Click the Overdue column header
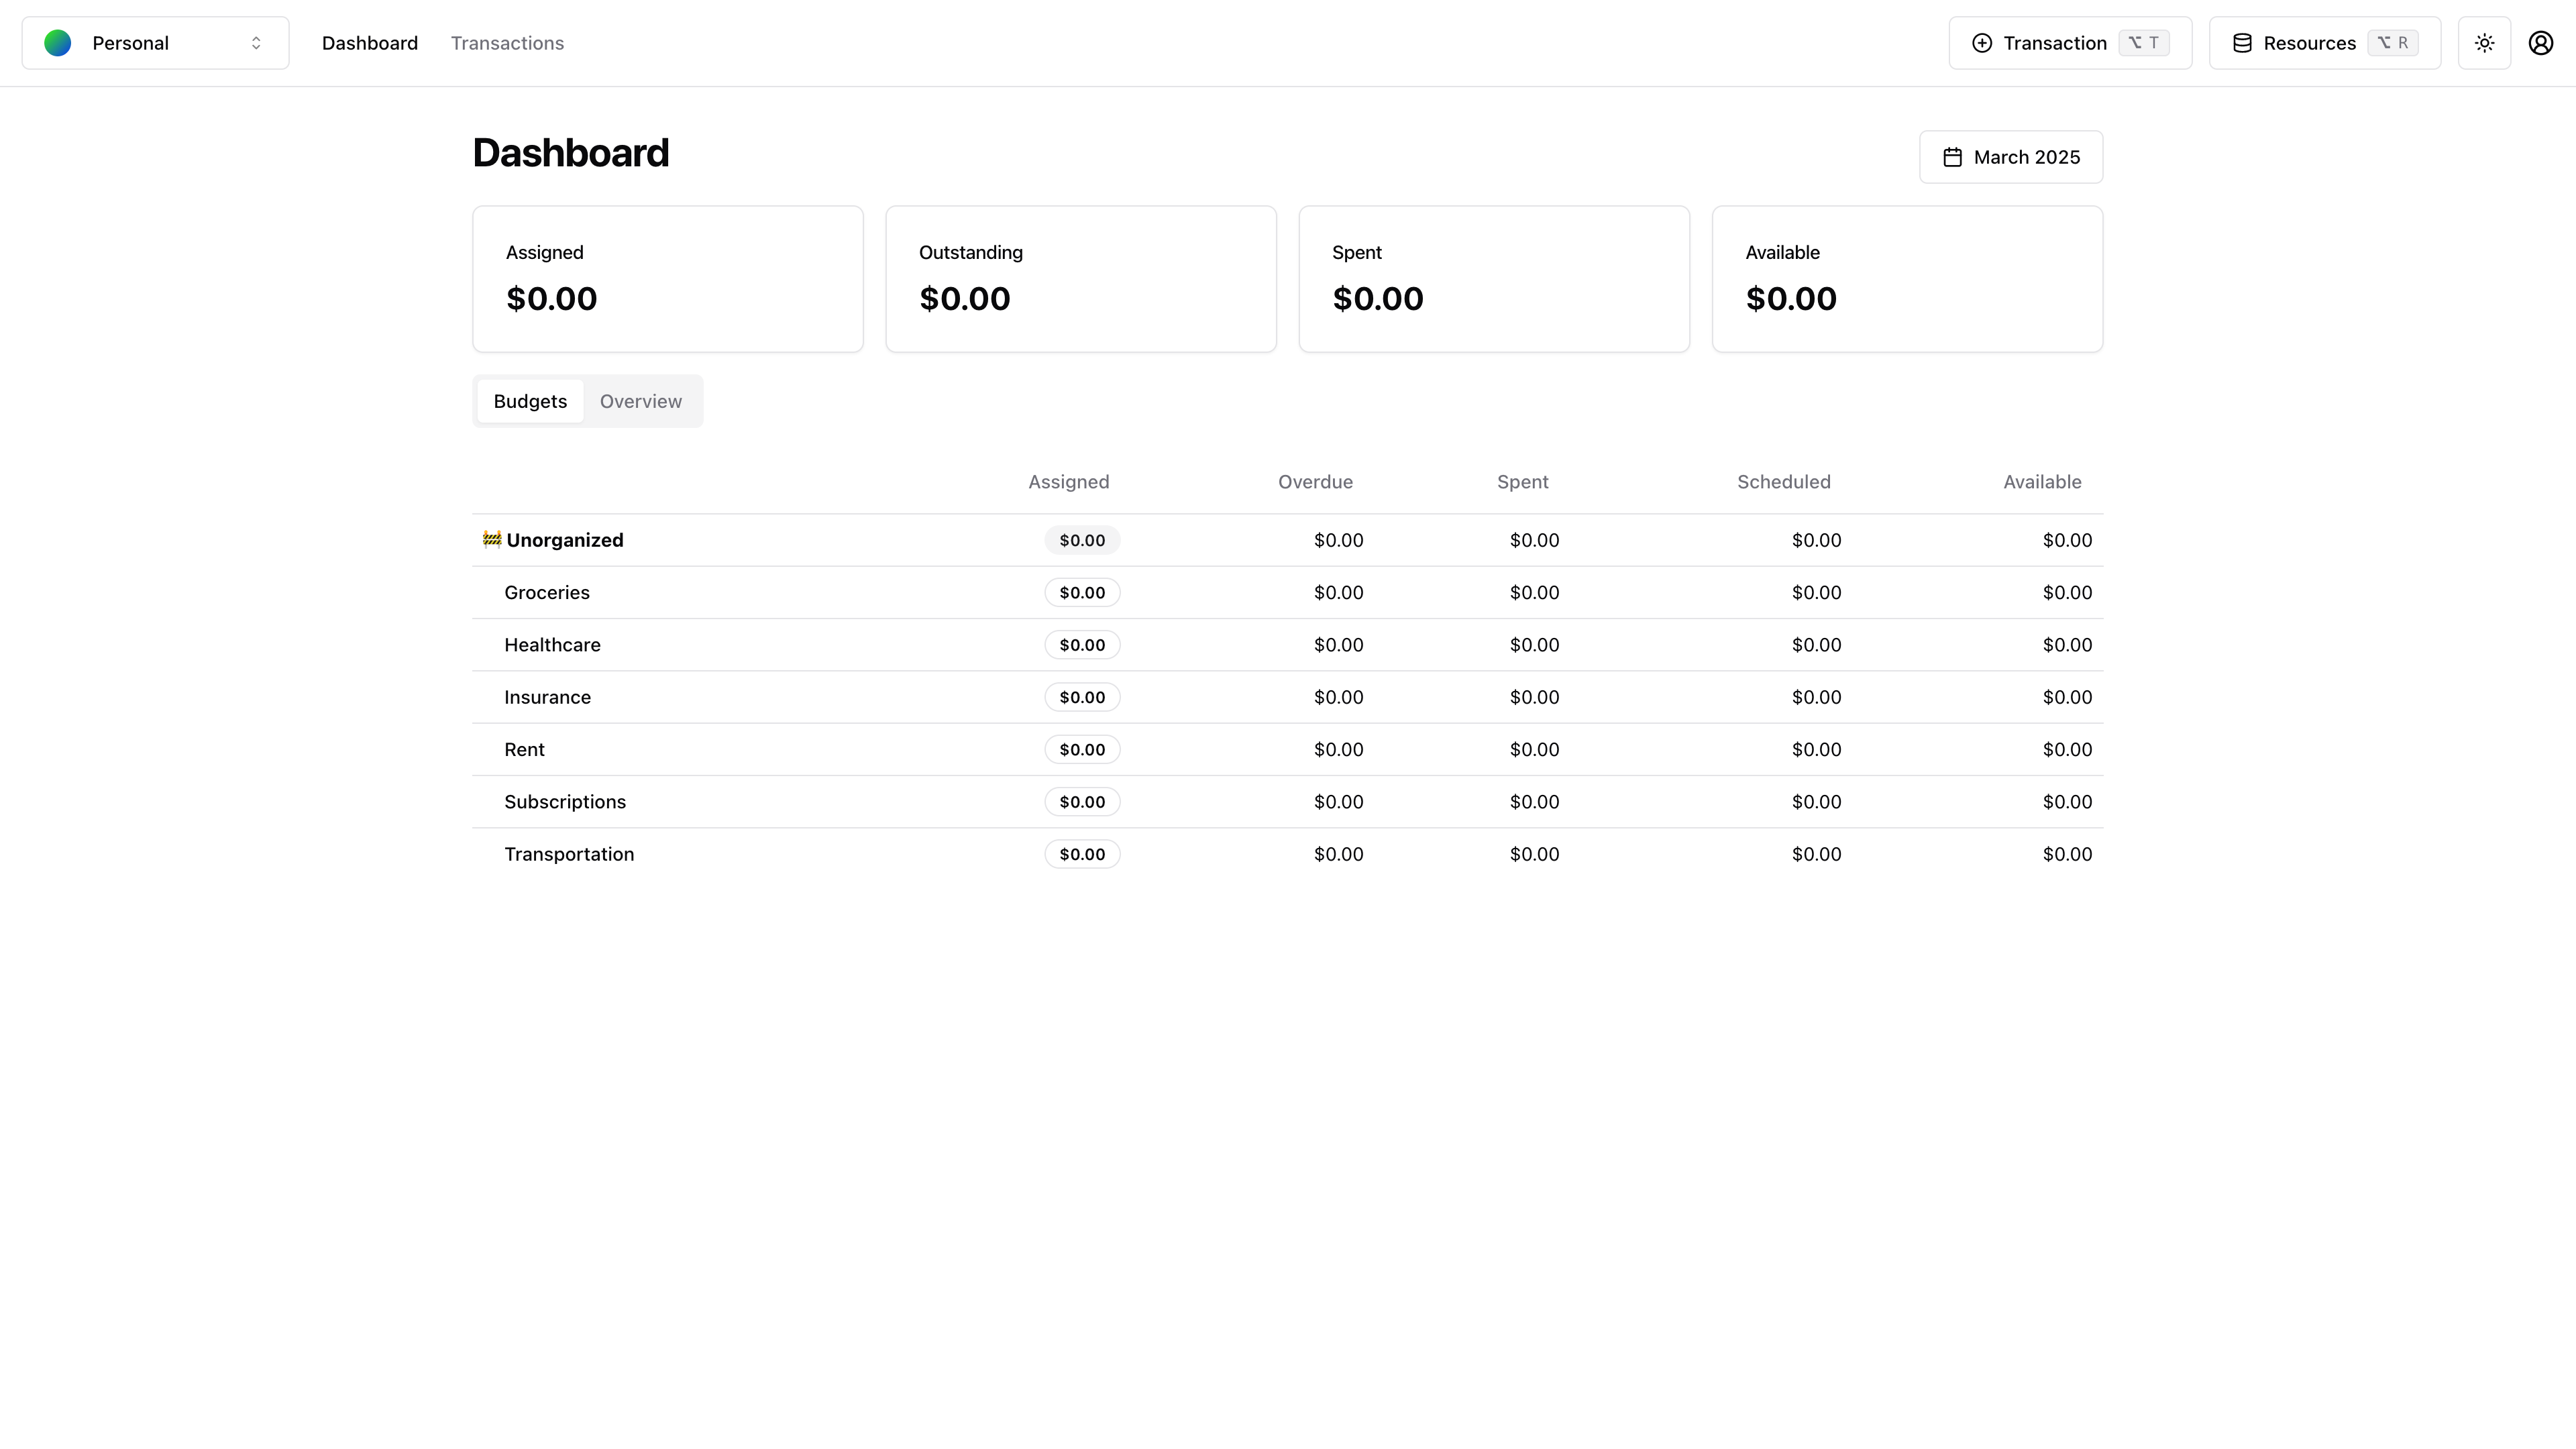 [1315, 482]
